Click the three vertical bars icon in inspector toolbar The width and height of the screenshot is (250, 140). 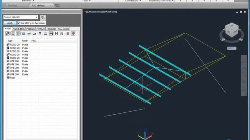point(67,33)
